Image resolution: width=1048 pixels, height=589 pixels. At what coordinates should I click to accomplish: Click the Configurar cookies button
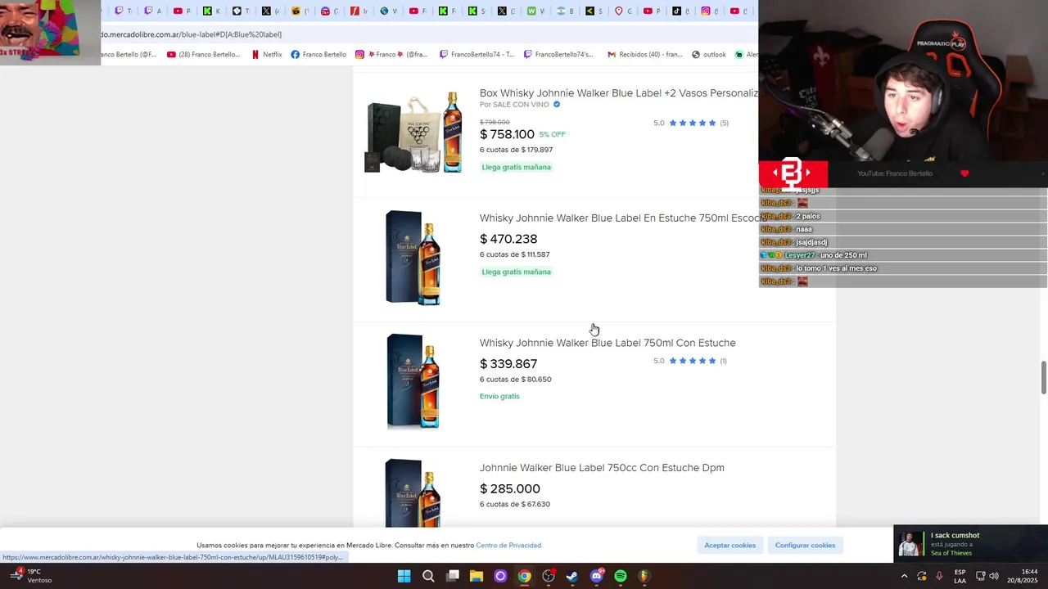pos(806,546)
